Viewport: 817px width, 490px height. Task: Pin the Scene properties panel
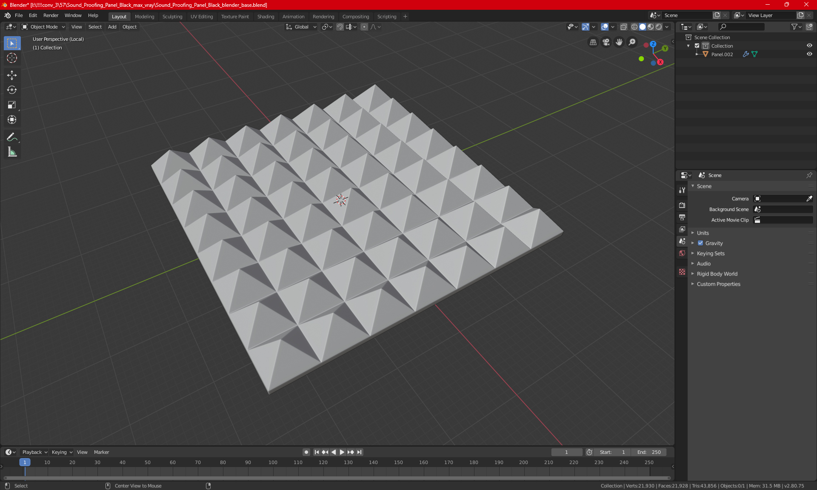click(x=809, y=175)
